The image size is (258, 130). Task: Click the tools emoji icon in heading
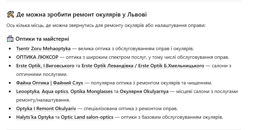click(x=10, y=14)
